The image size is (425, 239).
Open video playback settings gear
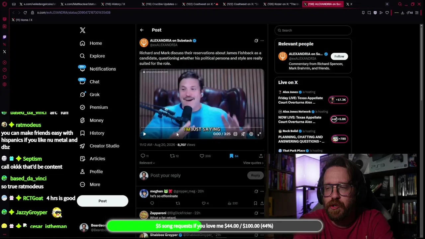click(x=251, y=134)
